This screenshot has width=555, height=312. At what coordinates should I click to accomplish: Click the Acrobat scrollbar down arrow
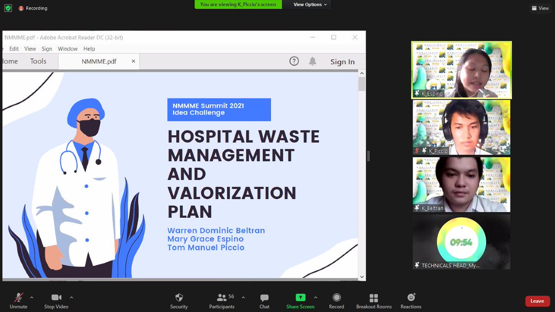362,276
